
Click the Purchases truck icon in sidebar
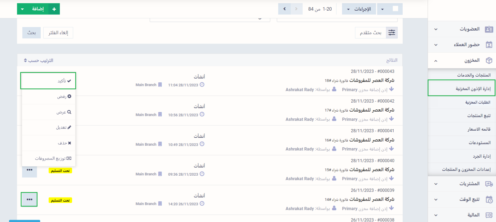coord(489,184)
